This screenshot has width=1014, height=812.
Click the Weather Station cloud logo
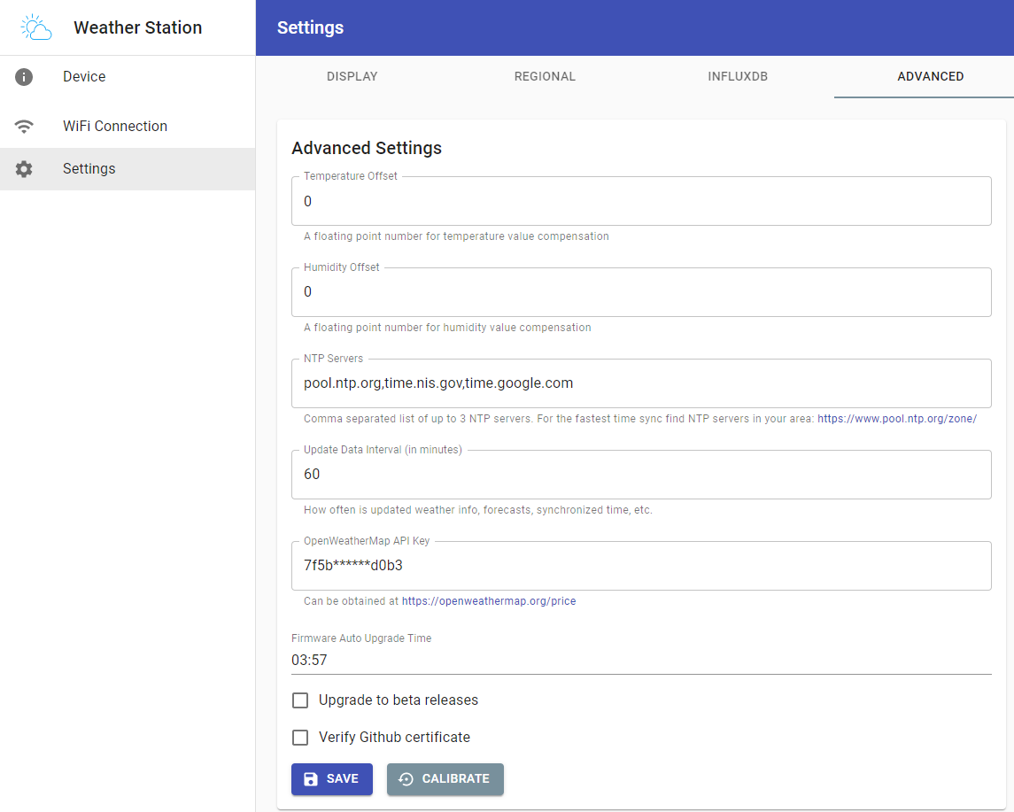click(35, 27)
